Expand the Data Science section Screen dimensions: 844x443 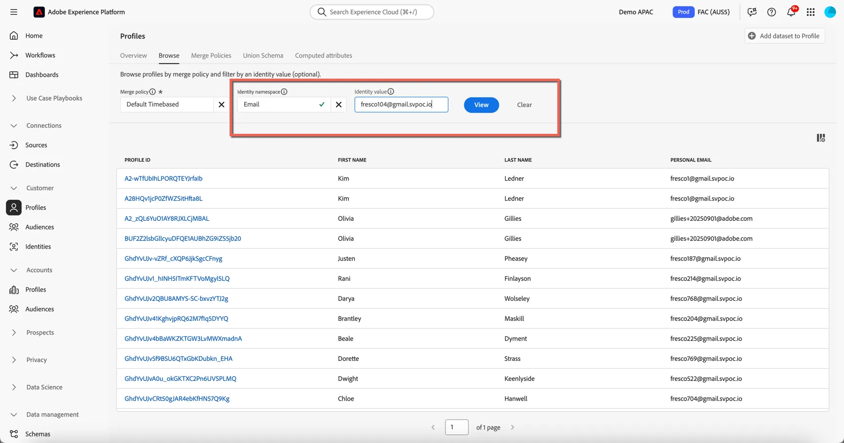[x=14, y=387]
